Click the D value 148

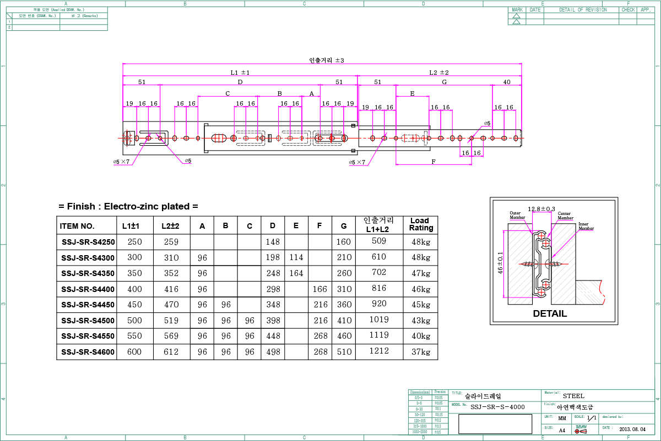point(273,242)
